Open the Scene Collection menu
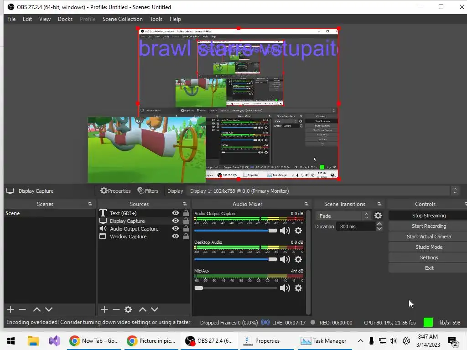467x350 pixels. pyautogui.click(x=122, y=19)
